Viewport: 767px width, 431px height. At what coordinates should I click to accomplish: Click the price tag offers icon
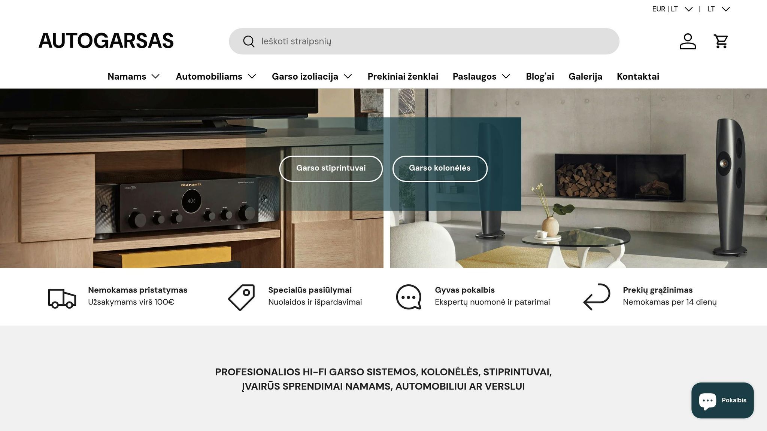click(242, 297)
